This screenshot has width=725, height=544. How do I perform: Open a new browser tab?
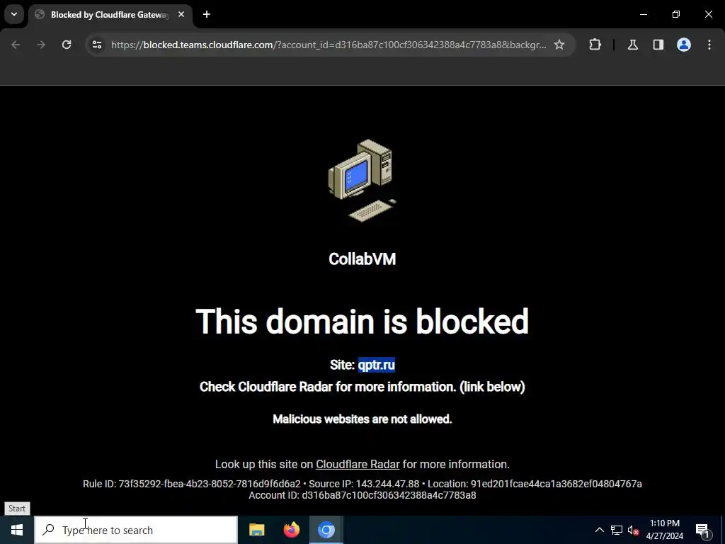pos(207,14)
